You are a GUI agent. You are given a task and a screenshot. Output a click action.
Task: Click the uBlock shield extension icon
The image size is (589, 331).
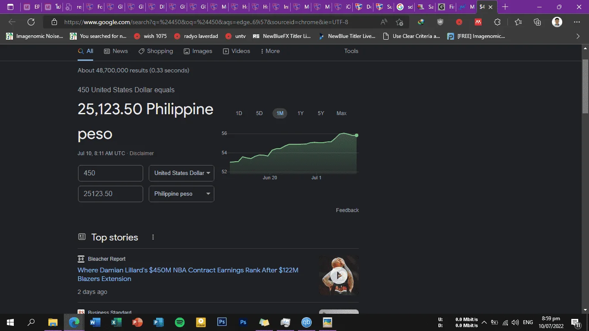pos(440,22)
